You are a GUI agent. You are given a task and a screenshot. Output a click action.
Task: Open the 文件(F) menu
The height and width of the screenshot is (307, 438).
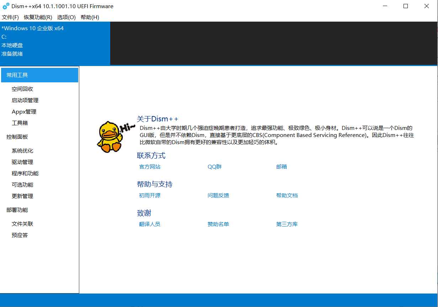(10, 17)
